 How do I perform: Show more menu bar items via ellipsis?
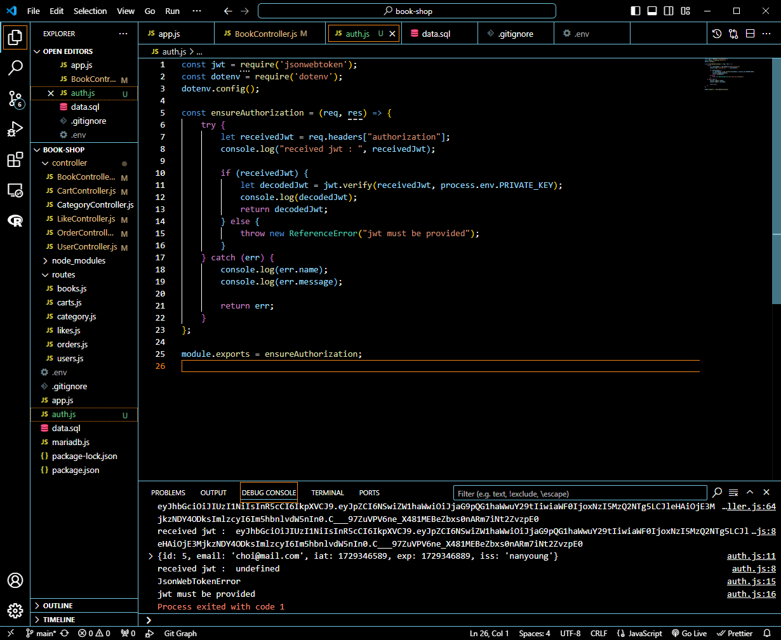click(x=198, y=11)
